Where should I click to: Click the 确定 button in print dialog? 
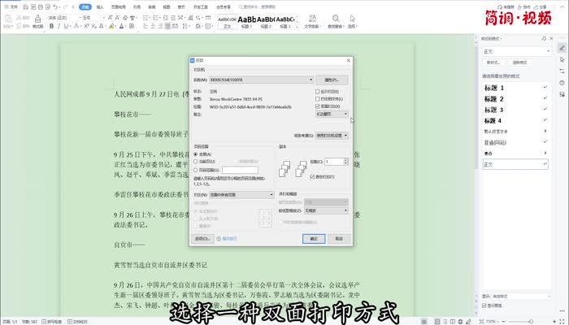tap(314, 239)
